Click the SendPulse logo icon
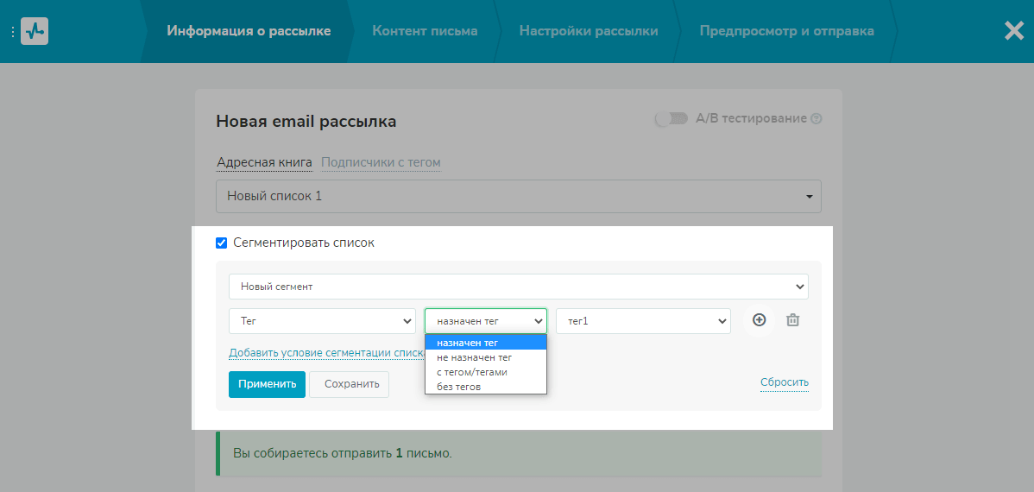1034x492 pixels. pos(35,31)
